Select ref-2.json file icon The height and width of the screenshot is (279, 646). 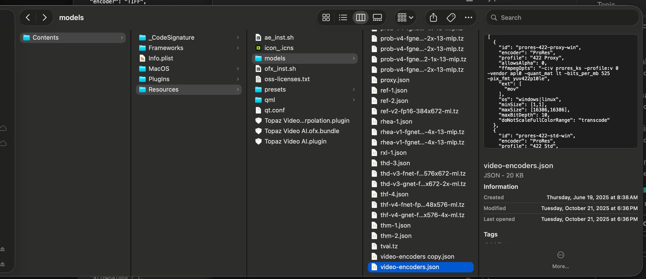(374, 101)
